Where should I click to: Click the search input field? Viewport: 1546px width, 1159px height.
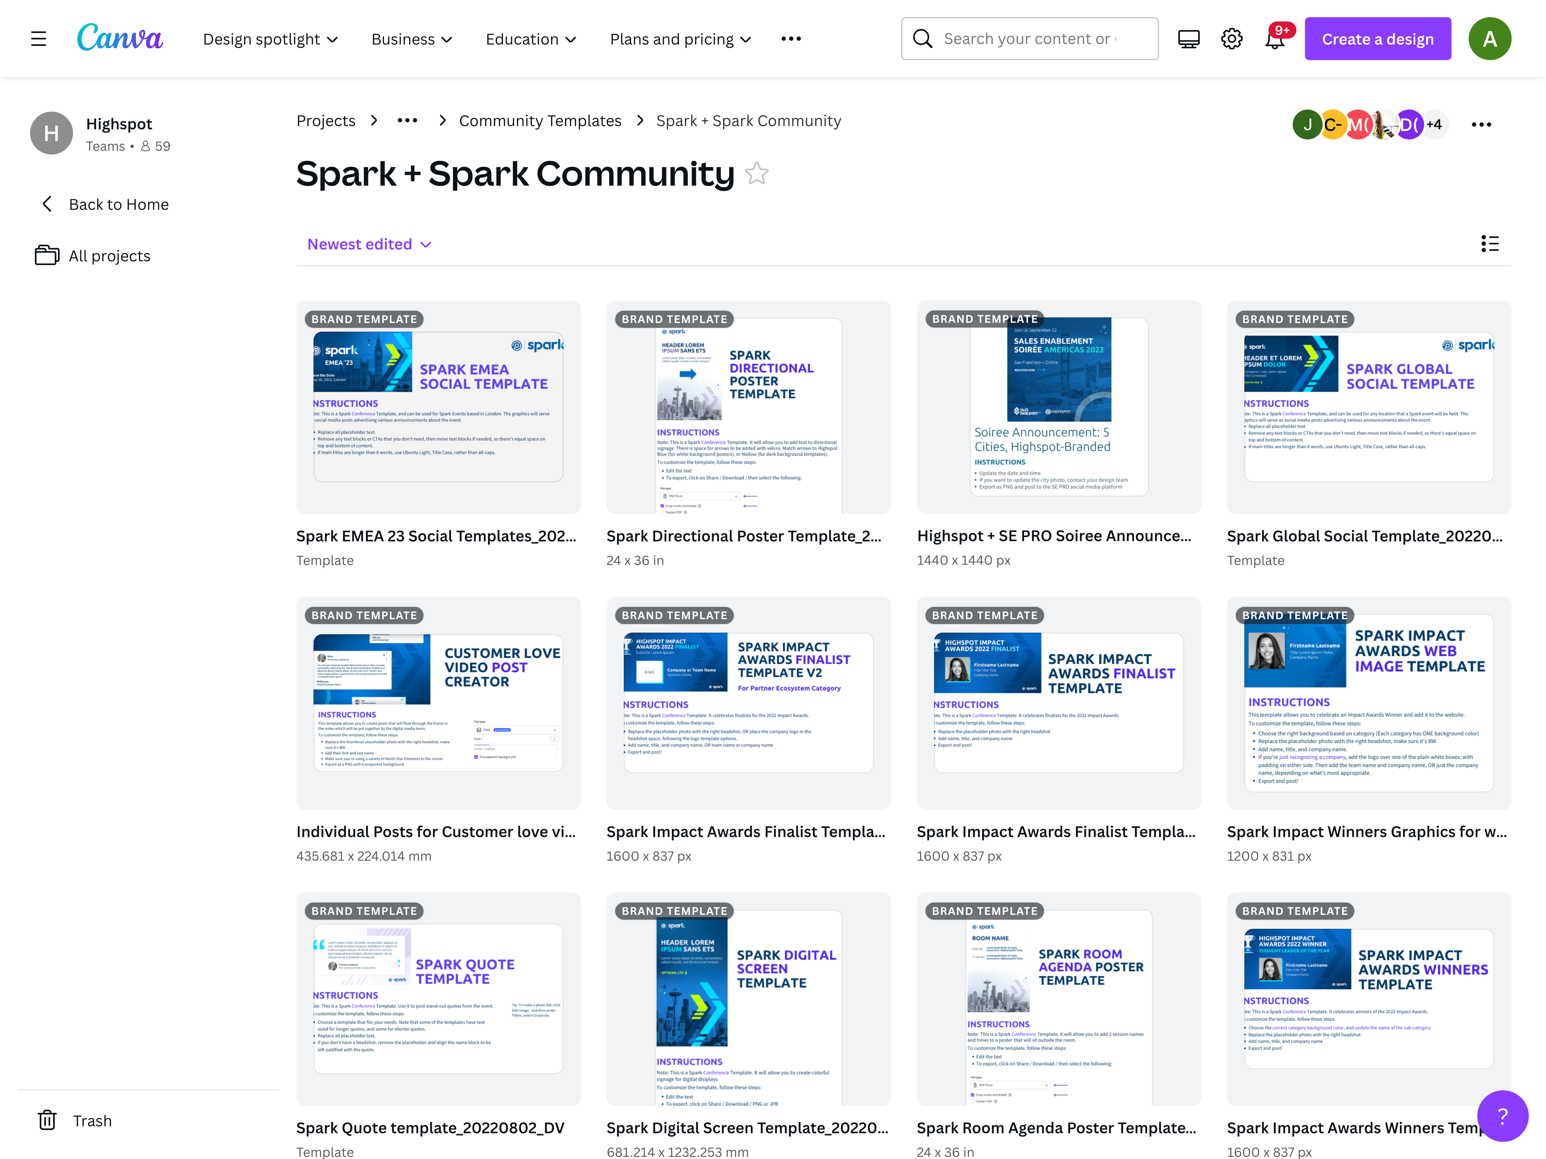click(x=1030, y=39)
